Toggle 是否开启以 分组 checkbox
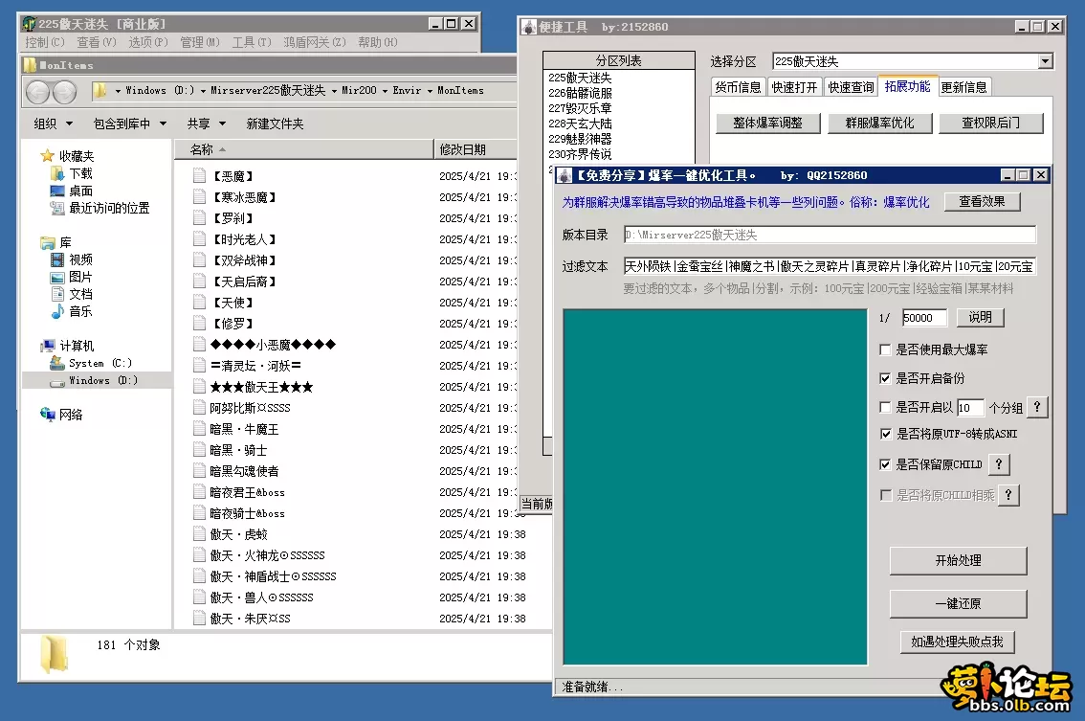This screenshot has width=1085, height=721. (885, 407)
